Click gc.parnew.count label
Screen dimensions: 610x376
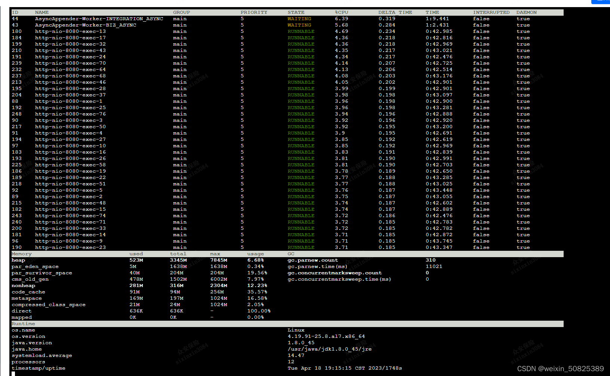pyautogui.click(x=313, y=260)
